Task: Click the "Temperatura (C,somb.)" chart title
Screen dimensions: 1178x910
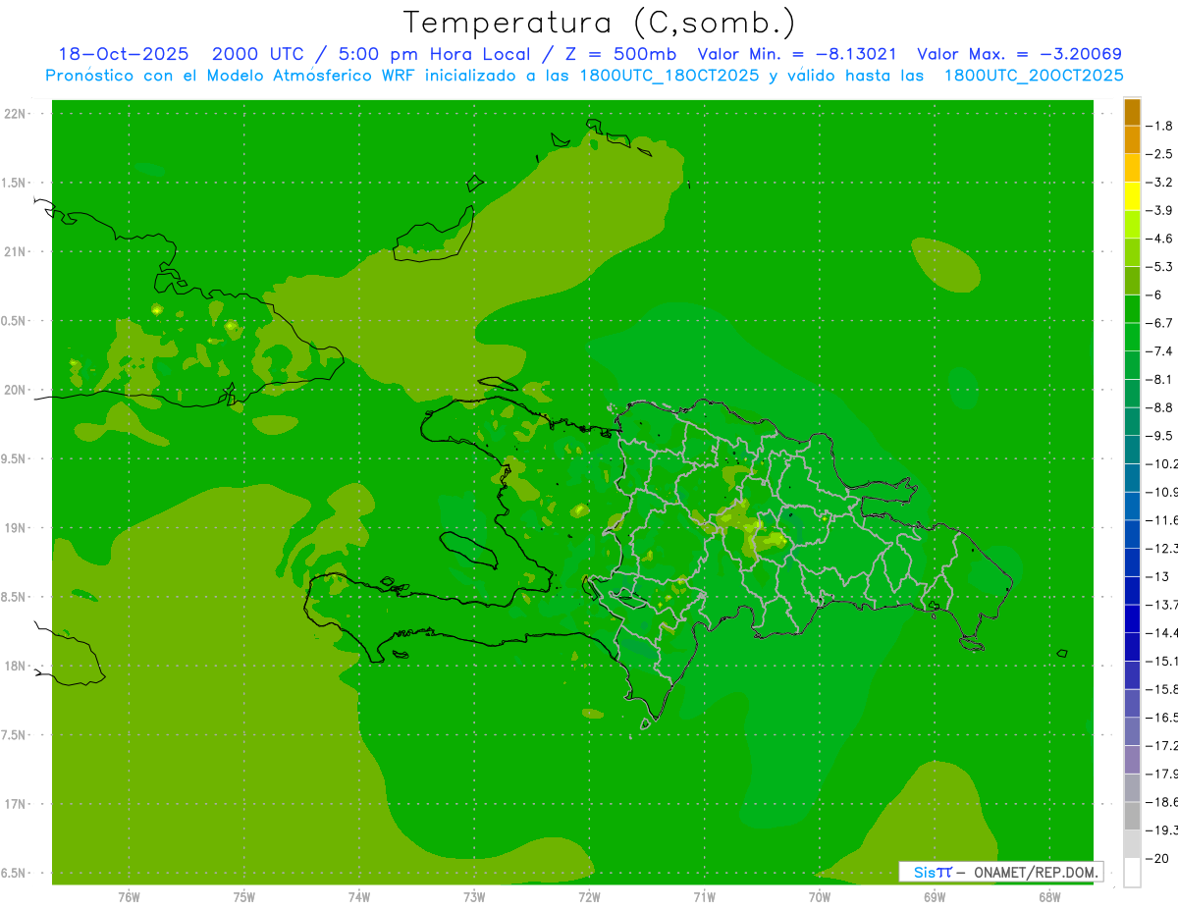Action: pyautogui.click(x=599, y=23)
